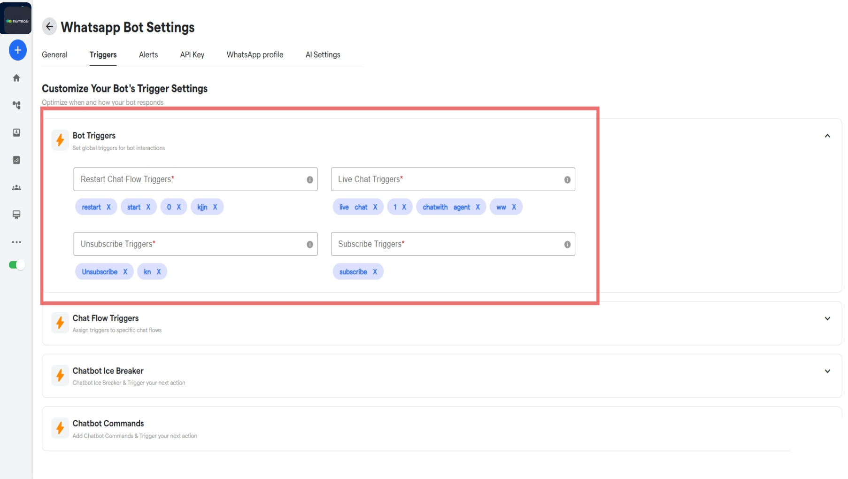The width and height of the screenshot is (848, 479).
Task: Remove the 'kjjn' trigger chip
Action: (215, 207)
